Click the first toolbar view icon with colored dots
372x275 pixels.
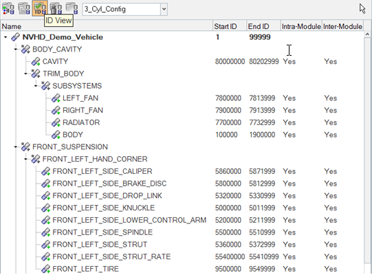8,8
